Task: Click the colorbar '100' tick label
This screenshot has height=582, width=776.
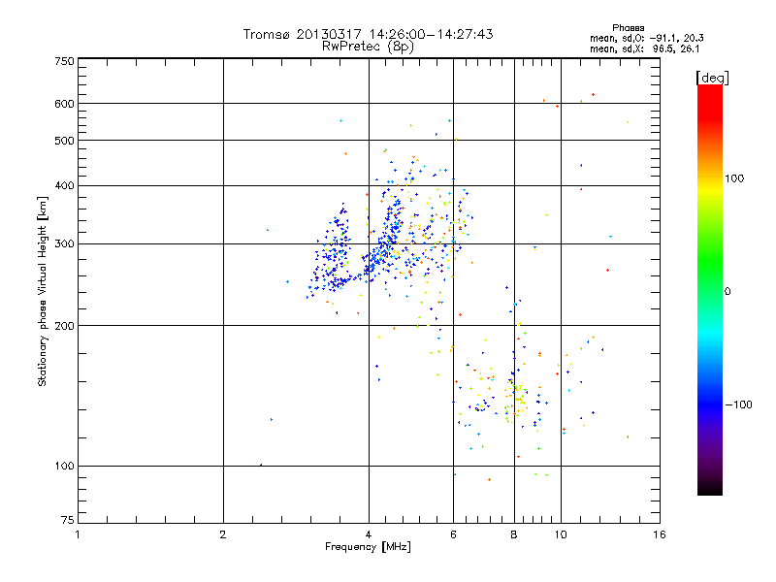Action: 734,178
